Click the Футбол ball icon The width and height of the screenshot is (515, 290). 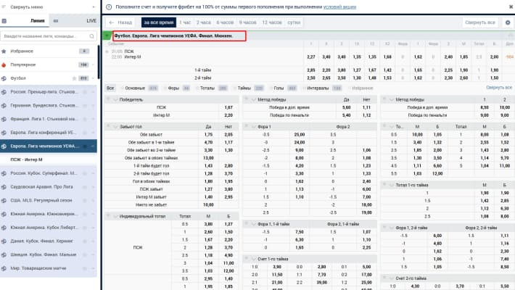(4, 78)
